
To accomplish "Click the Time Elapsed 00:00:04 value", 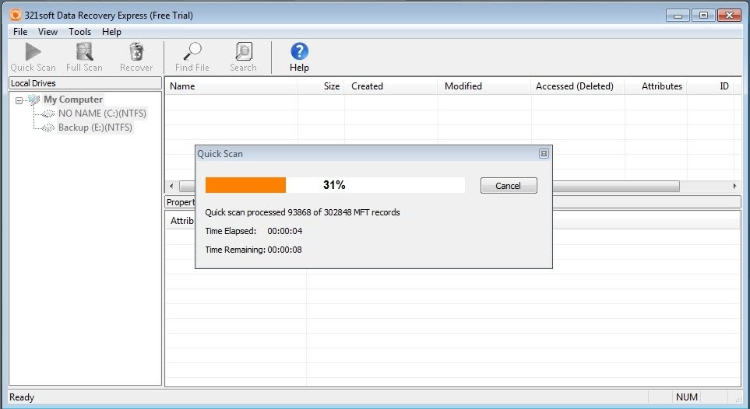I will 284,231.
